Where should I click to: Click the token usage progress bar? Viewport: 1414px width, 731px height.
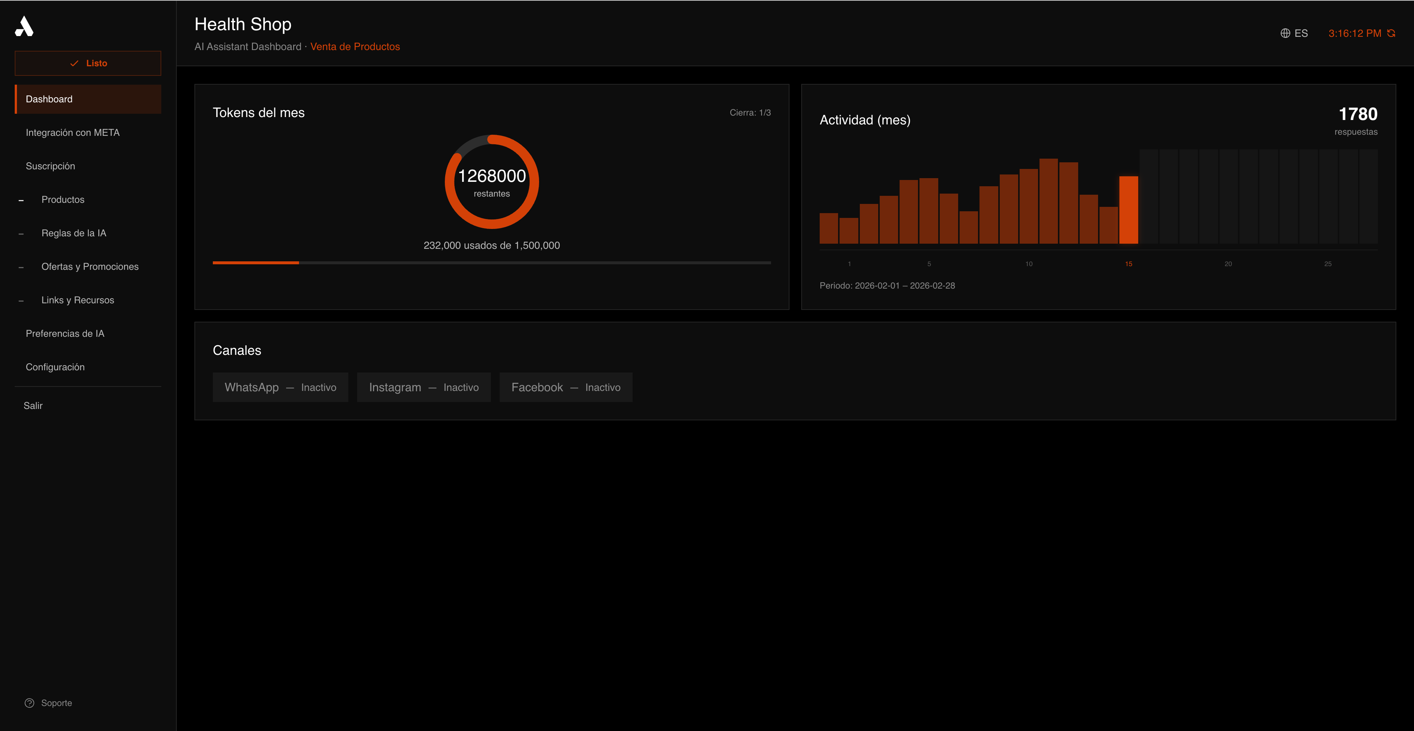[x=491, y=263]
